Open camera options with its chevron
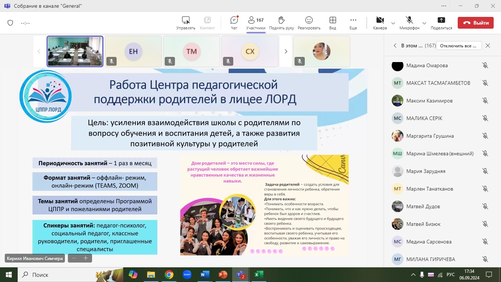Screen dimensions: 501x282 [x=393, y=22]
